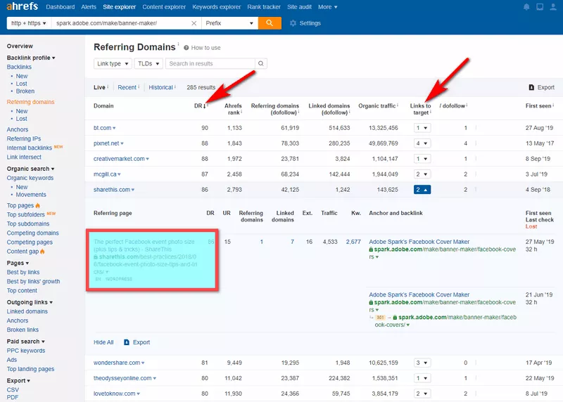
Task: Expand links to target for pixnet.net
Action: (422, 143)
